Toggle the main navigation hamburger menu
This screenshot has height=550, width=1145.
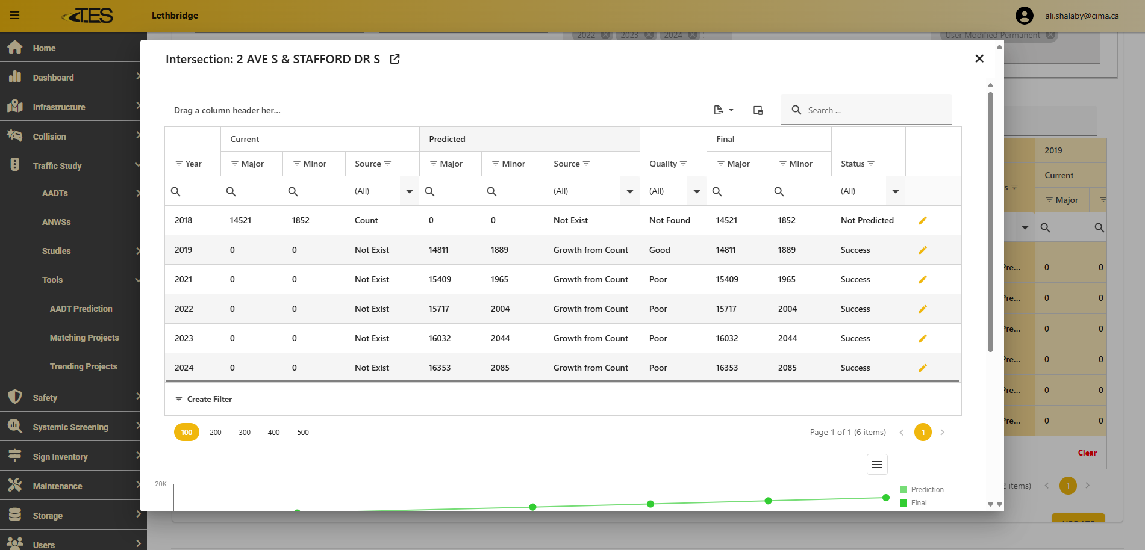tap(15, 16)
